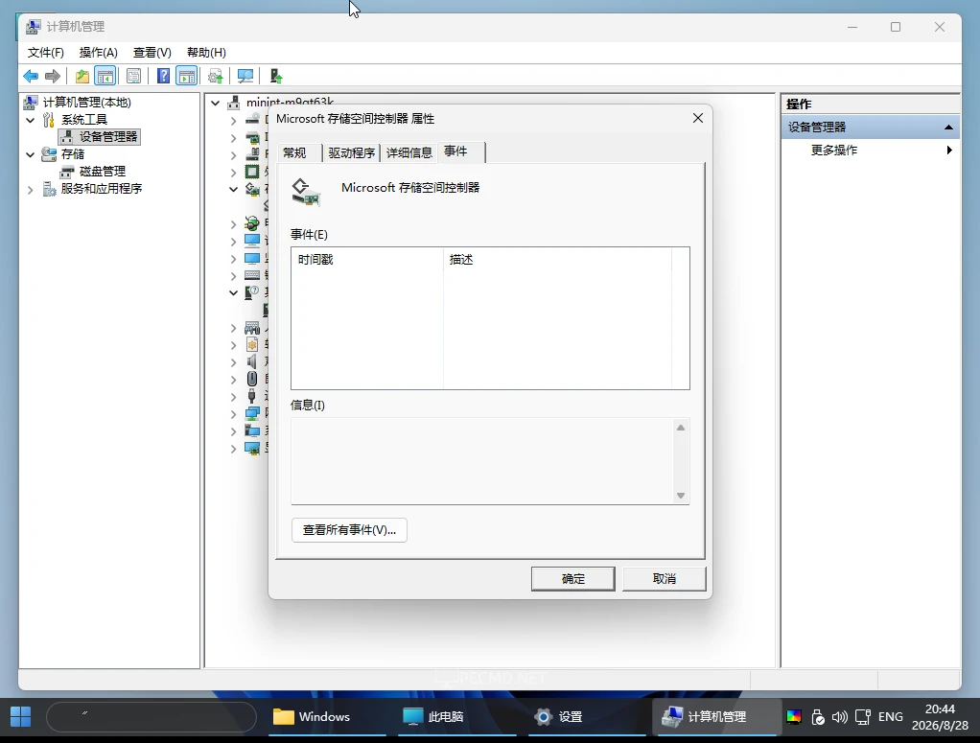The image size is (980, 743).
Task: Switch to the 驱动程序 tab
Action: [351, 153]
